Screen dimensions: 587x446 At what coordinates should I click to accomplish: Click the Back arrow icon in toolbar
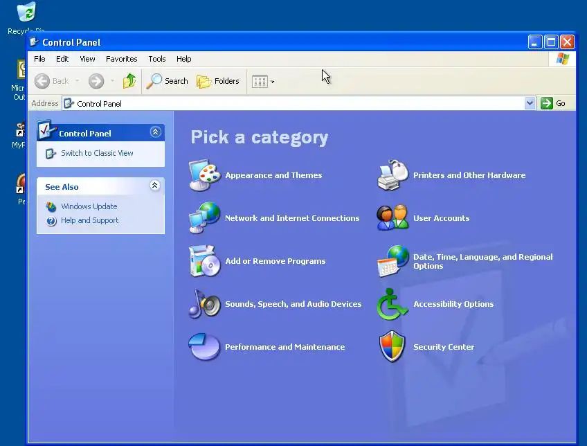coord(42,81)
